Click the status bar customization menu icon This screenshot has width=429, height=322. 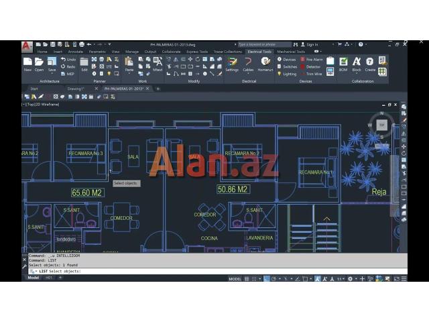(404, 279)
